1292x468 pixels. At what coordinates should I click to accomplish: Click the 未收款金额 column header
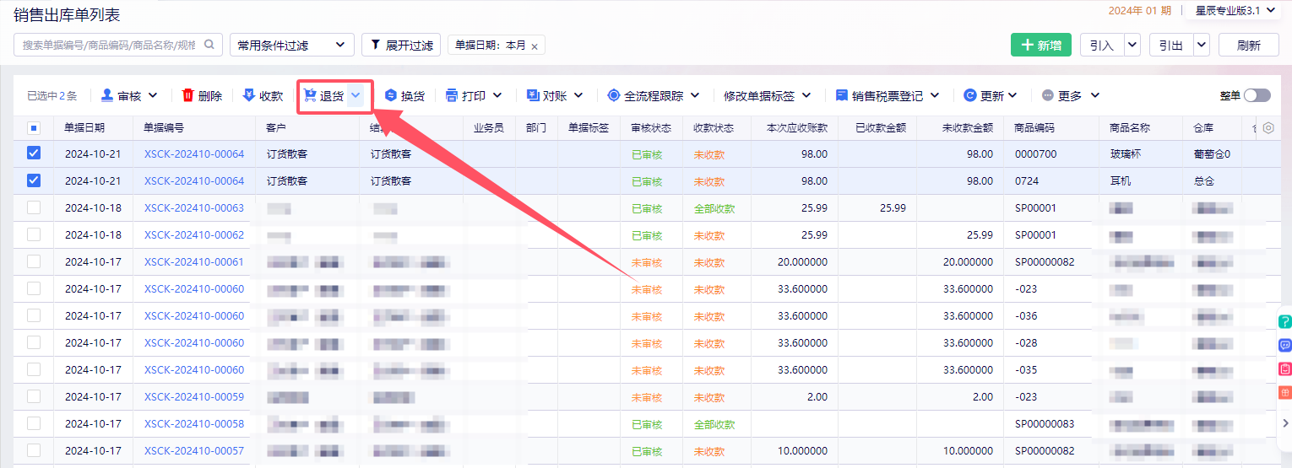click(968, 128)
